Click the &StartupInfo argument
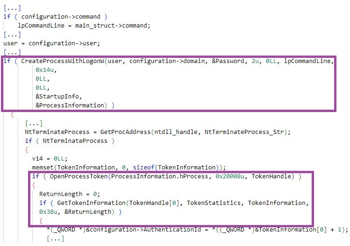This screenshot has width=350, height=246. (x=59, y=96)
